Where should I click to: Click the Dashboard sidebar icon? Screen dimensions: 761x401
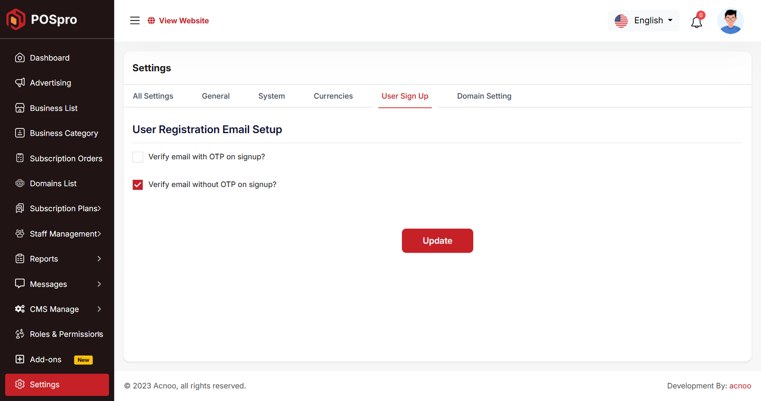click(x=20, y=58)
